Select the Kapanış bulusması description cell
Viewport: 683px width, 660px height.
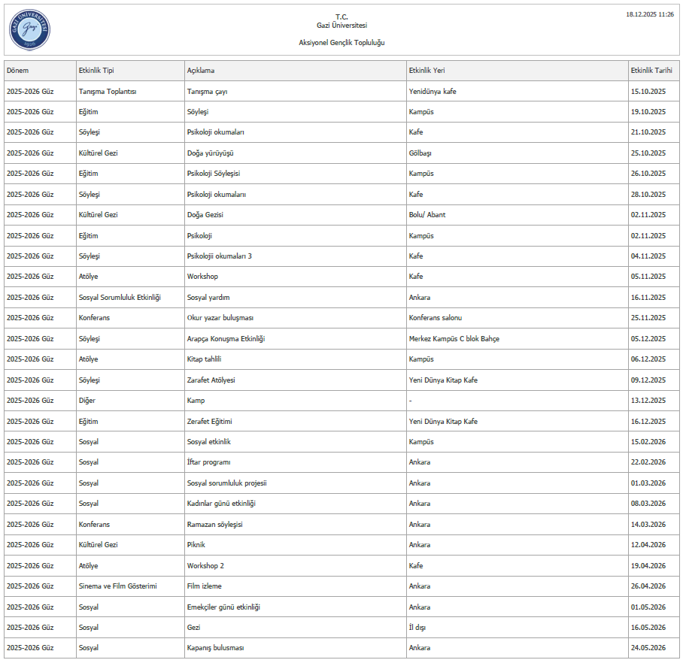tap(215, 648)
